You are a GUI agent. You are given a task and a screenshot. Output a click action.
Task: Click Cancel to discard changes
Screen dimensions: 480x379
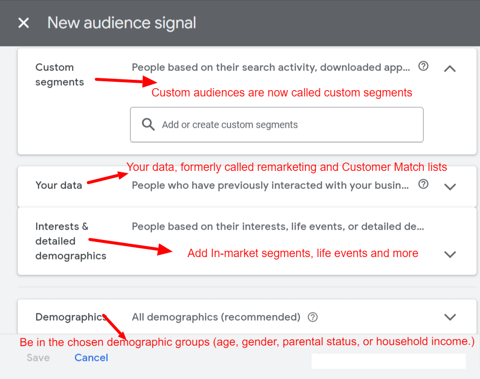(x=91, y=357)
